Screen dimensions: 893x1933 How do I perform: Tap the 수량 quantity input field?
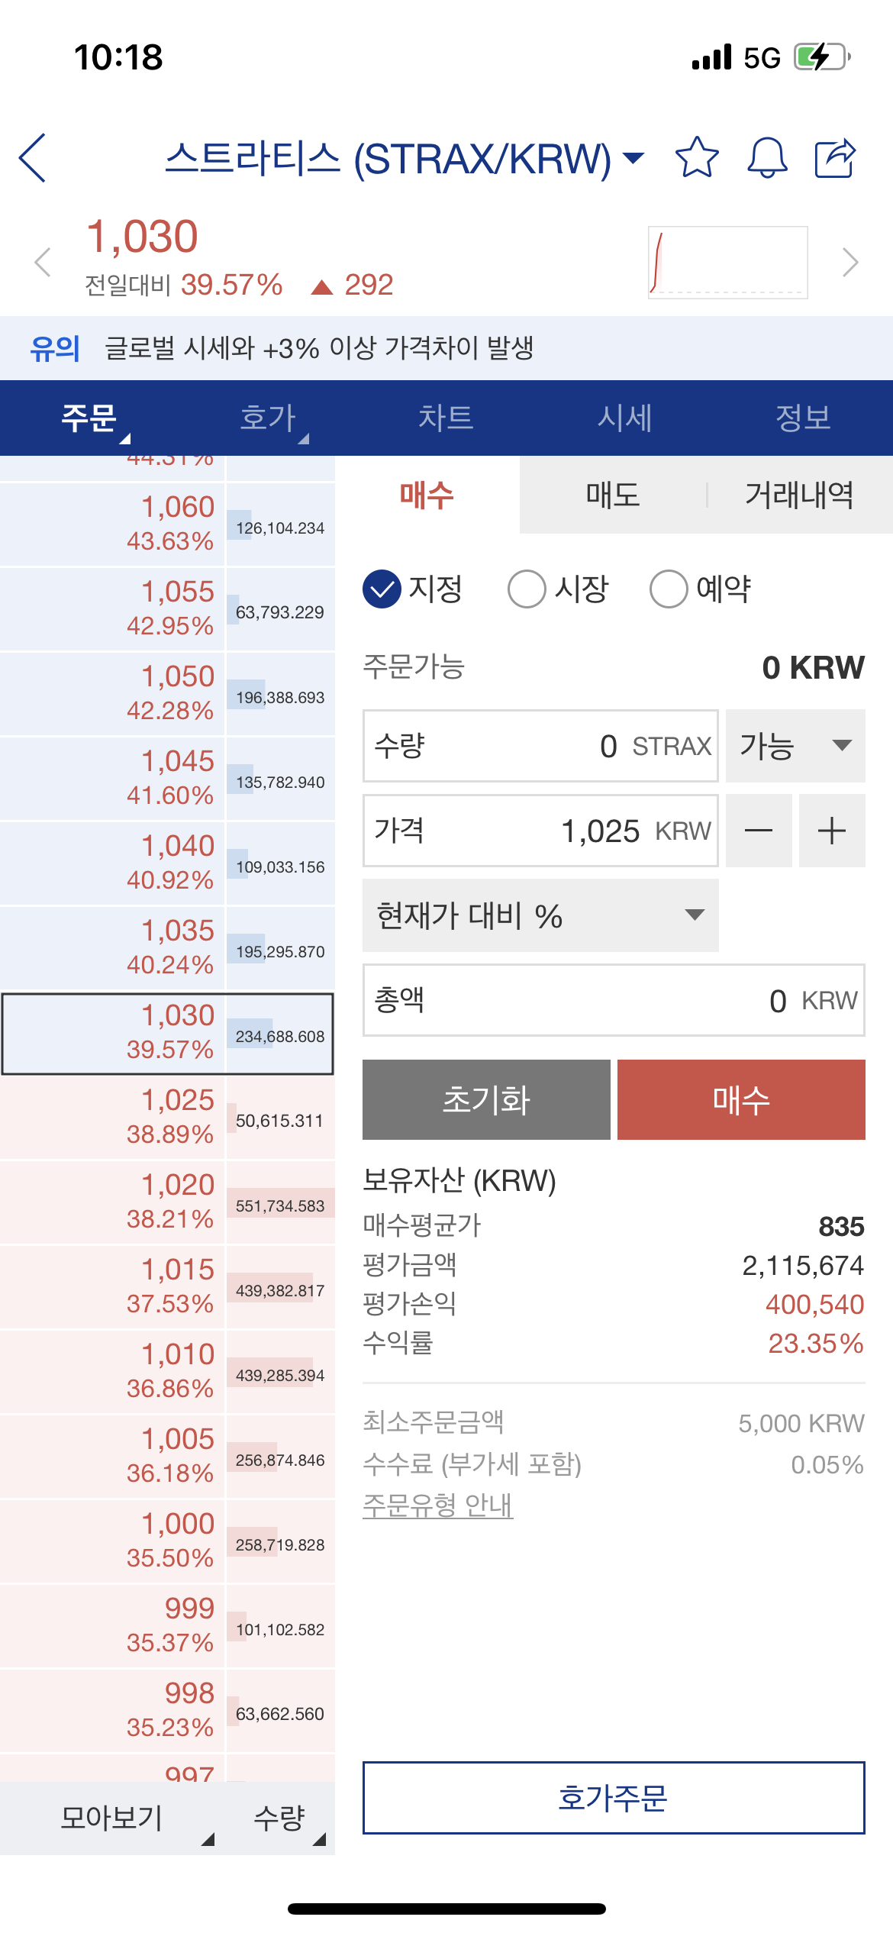tap(540, 746)
